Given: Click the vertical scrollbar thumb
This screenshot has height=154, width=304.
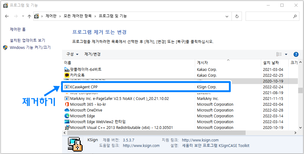Looking at the screenshot, I should [300, 90].
